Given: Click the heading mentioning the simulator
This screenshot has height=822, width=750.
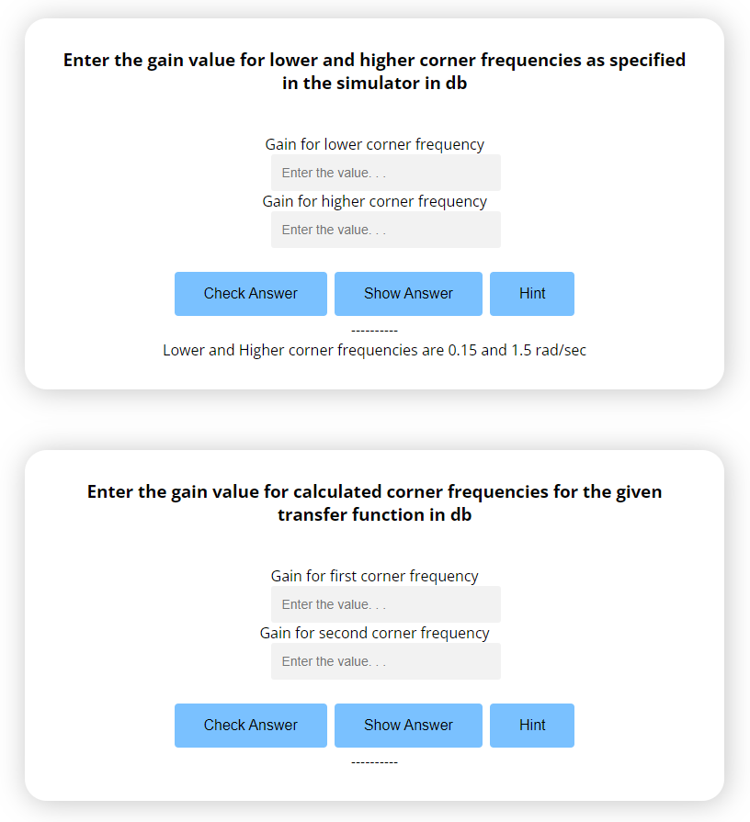Looking at the screenshot, I should coord(374,71).
